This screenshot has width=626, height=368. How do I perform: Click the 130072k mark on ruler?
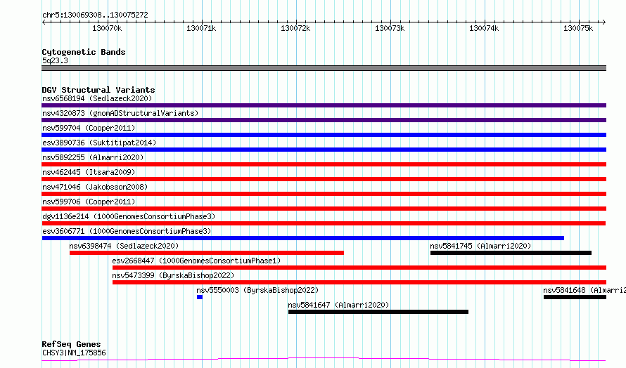[295, 28]
